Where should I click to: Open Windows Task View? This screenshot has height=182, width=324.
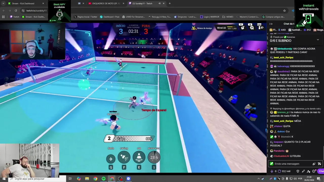(70, 179)
